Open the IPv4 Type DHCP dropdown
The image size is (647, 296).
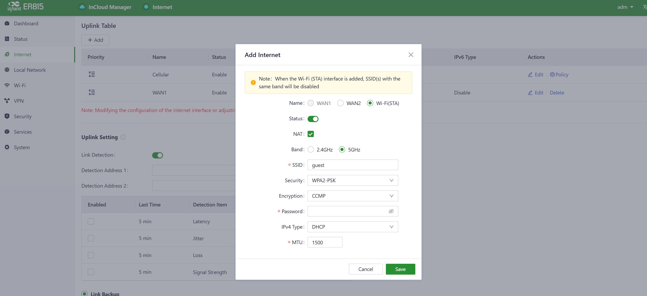pyautogui.click(x=353, y=227)
